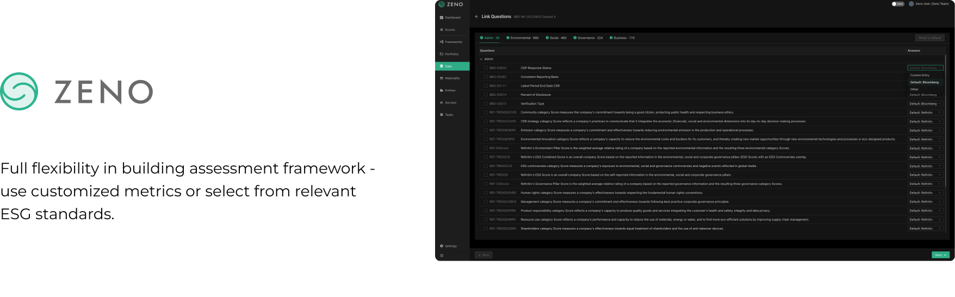
Task: Check the box for REF-TRESGCGSRS
Action: pyautogui.click(x=486, y=228)
